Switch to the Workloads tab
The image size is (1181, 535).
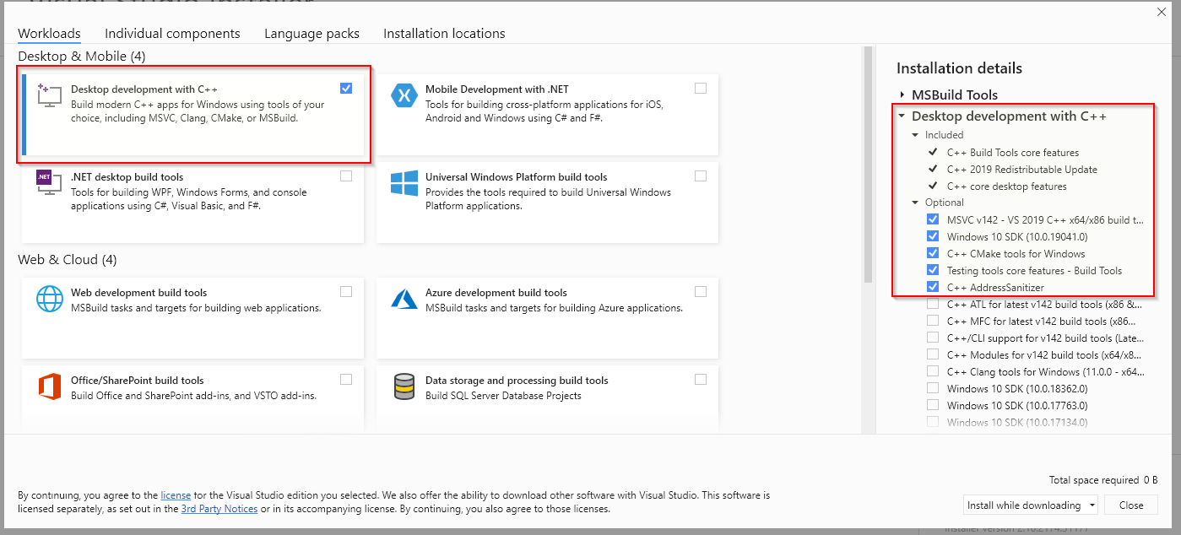point(49,34)
